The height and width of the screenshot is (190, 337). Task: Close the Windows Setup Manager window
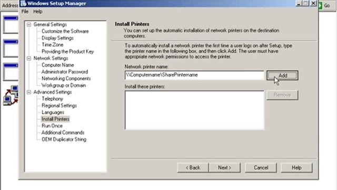(x=313, y=3)
